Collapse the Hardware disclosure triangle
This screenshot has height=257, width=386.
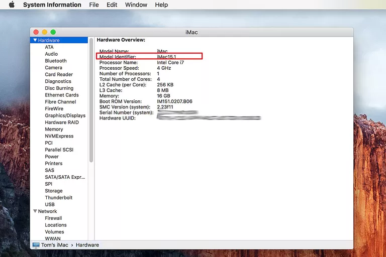35,40
